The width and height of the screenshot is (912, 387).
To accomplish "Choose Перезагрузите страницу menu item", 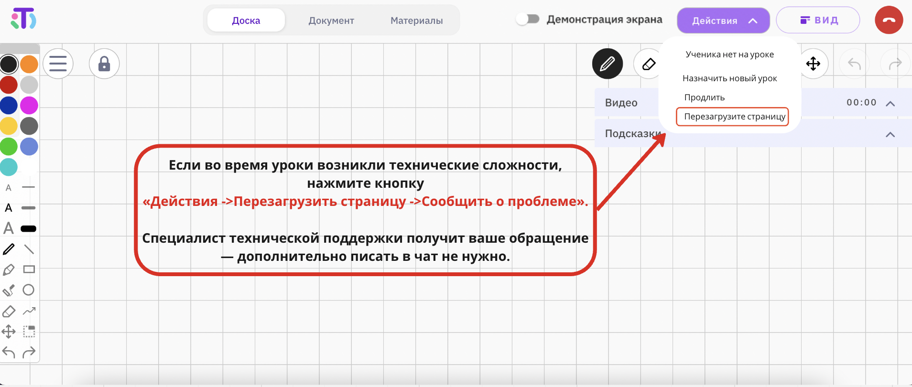I will tap(732, 117).
